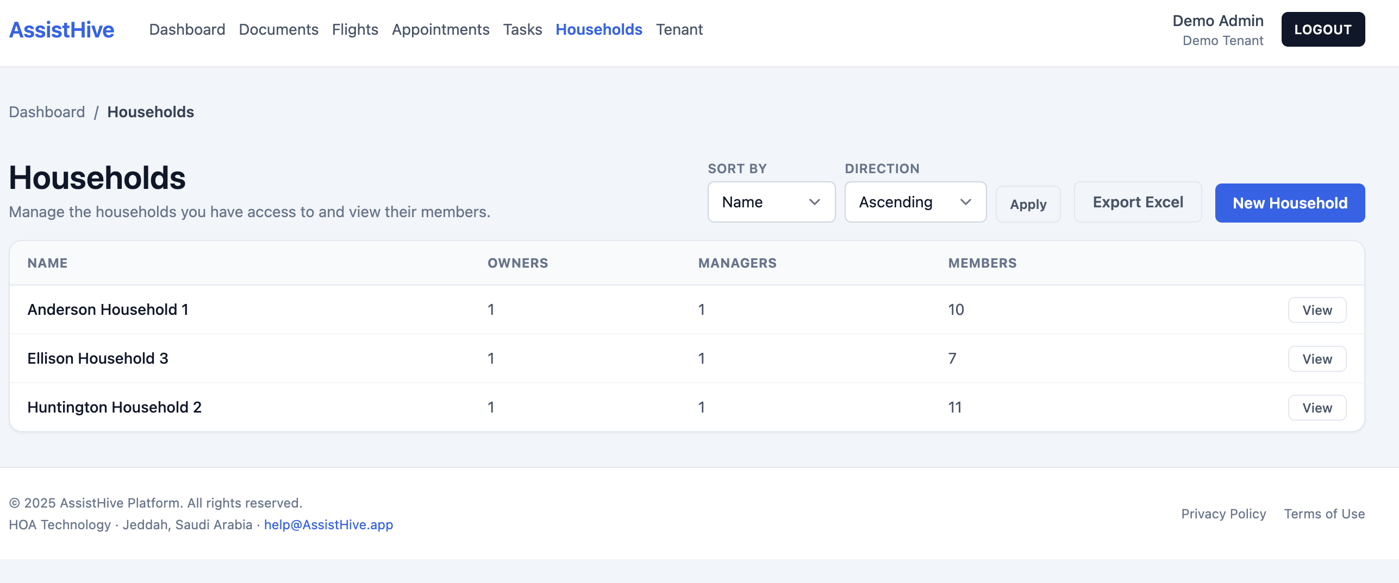The height and width of the screenshot is (583, 1399).
Task: Click the AssistHive logo
Action: tap(61, 29)
